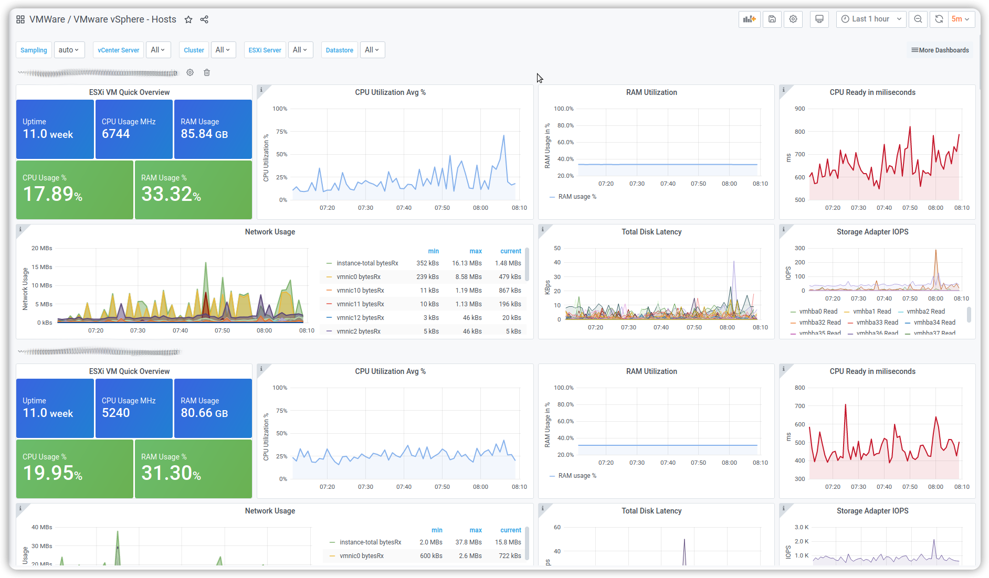Toggle vmnic10 bytesRx series visibility
The width and height of the screenshot is (989, 578).
coord(360,291)
